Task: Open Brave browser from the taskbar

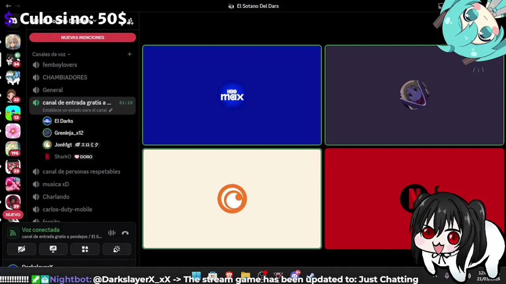Action: pos(229,275)
